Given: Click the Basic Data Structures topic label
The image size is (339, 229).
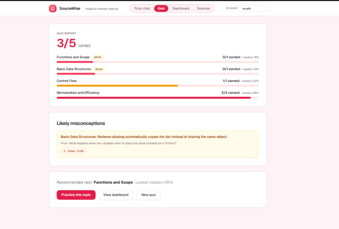Looking at the screenshot, I should click(74, 69).
